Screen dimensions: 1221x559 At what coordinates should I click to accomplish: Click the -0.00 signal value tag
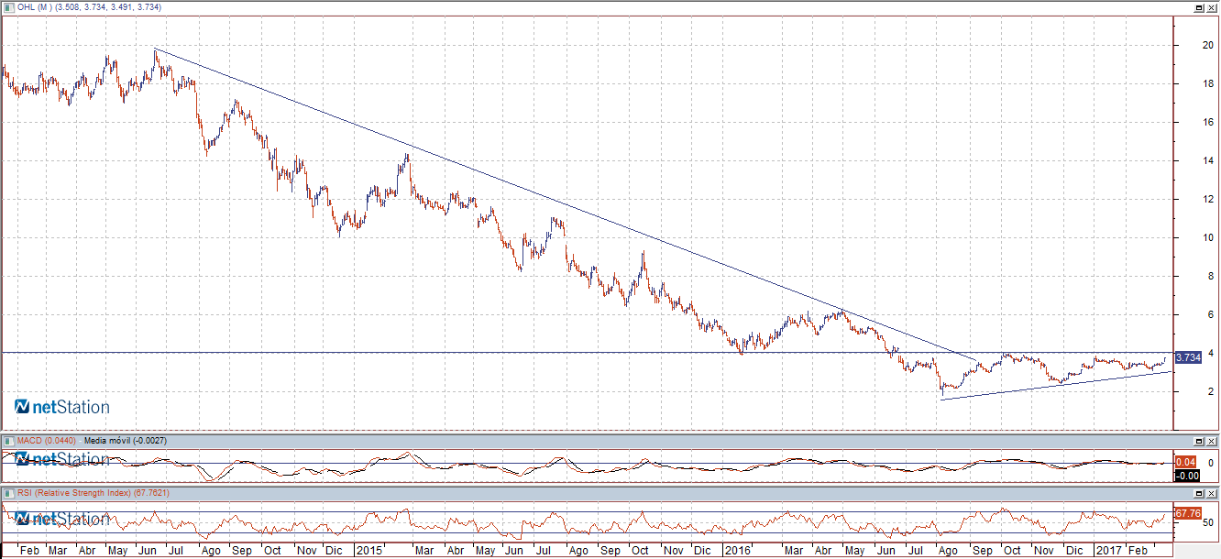pyautogui.click(x=1186, y=476)
